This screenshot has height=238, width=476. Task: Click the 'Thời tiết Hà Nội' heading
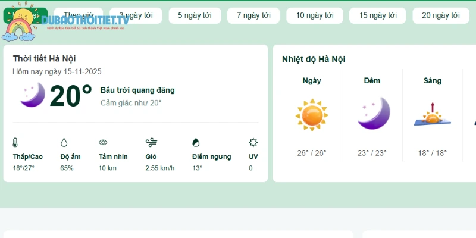44,58
